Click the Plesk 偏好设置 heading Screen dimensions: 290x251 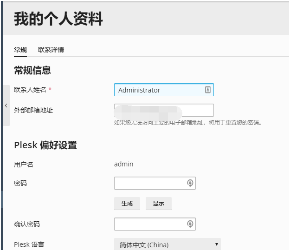[45, 145]
